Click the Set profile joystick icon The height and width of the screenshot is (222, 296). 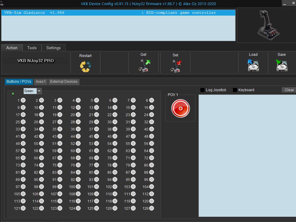point(176,66)
